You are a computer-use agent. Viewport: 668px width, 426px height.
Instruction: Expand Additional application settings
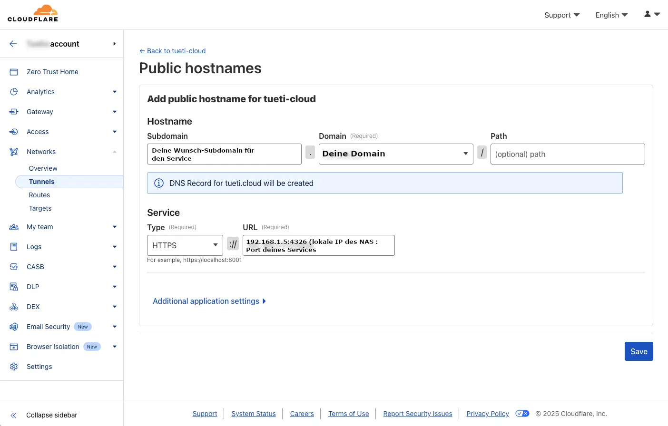click(x=209, y=301)
